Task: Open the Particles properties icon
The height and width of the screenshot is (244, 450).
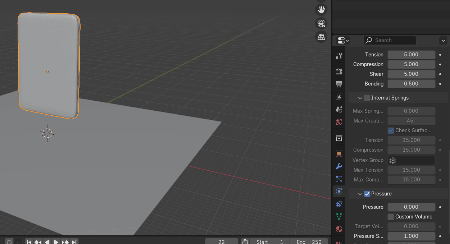Action: click(339, 179)
